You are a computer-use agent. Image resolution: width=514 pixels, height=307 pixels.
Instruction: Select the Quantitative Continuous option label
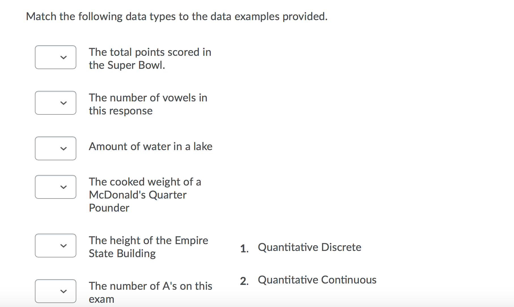pyautogui.click(x=317, y=280)
